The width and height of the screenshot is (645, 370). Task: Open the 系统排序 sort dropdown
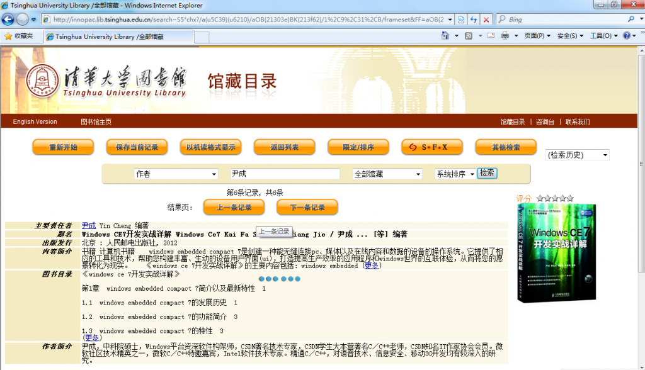(455, 174)
